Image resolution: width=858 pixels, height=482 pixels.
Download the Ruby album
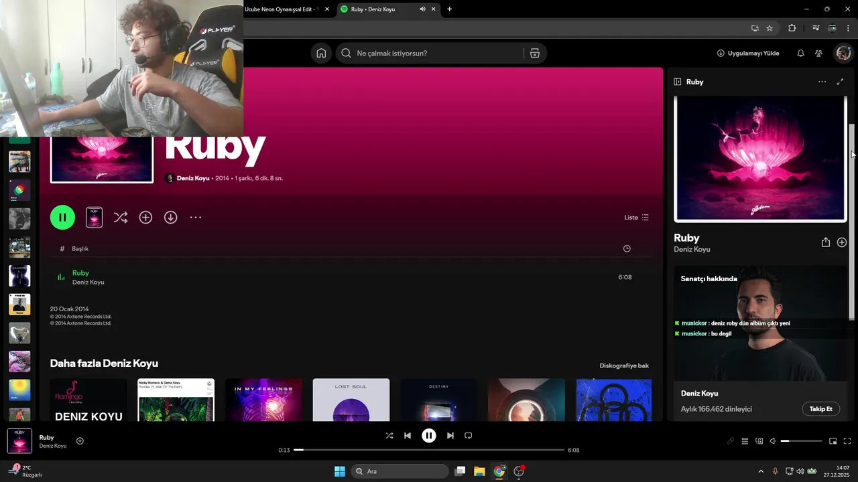(171, 218)
